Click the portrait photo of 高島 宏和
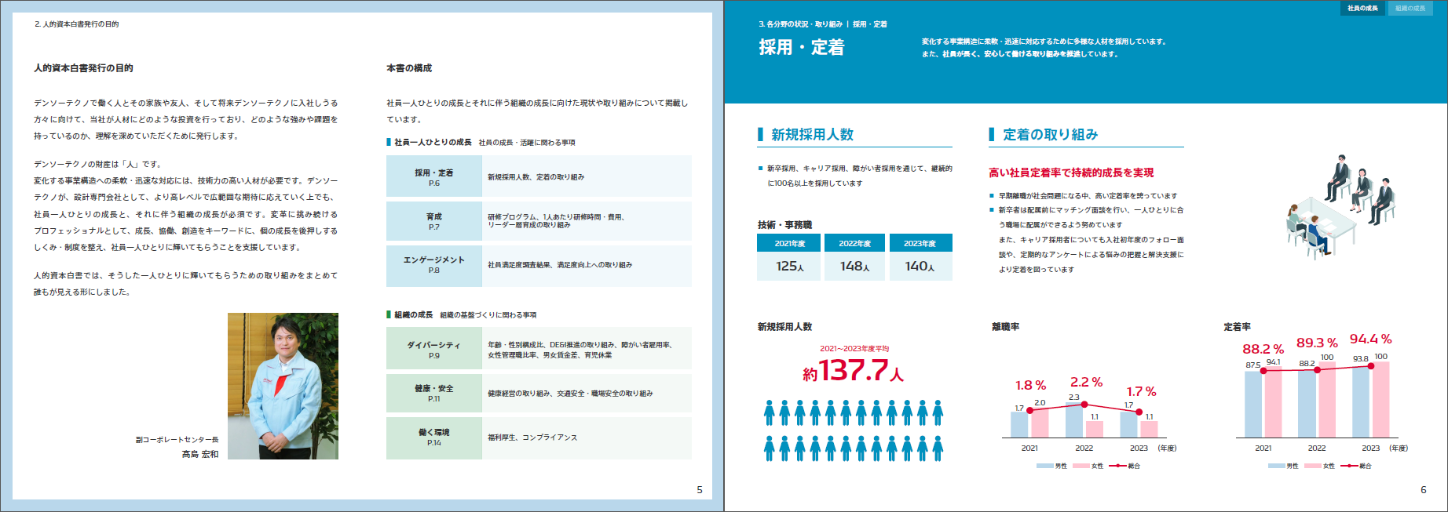 coord(283,386)
